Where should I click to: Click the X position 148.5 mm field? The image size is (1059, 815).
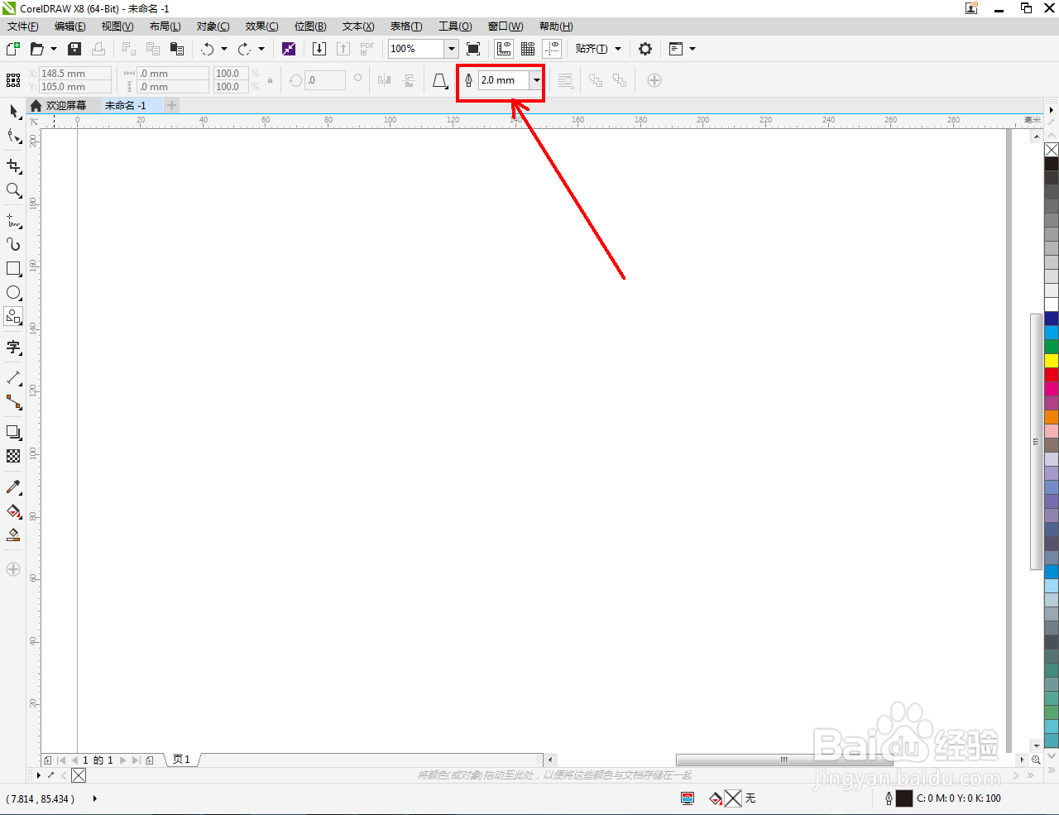click(x=75, y=74)
